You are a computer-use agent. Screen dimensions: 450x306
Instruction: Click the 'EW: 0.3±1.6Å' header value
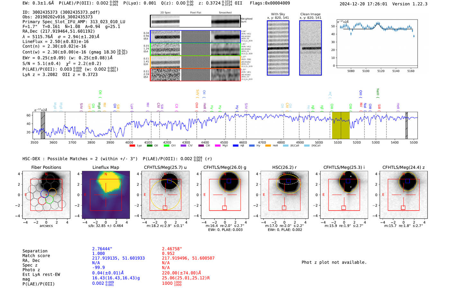pyautogui.click(x=38, y=3)
